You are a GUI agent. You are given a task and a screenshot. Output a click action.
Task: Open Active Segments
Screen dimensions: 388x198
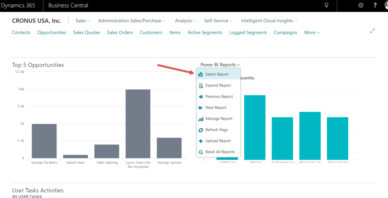click(205, 32)
